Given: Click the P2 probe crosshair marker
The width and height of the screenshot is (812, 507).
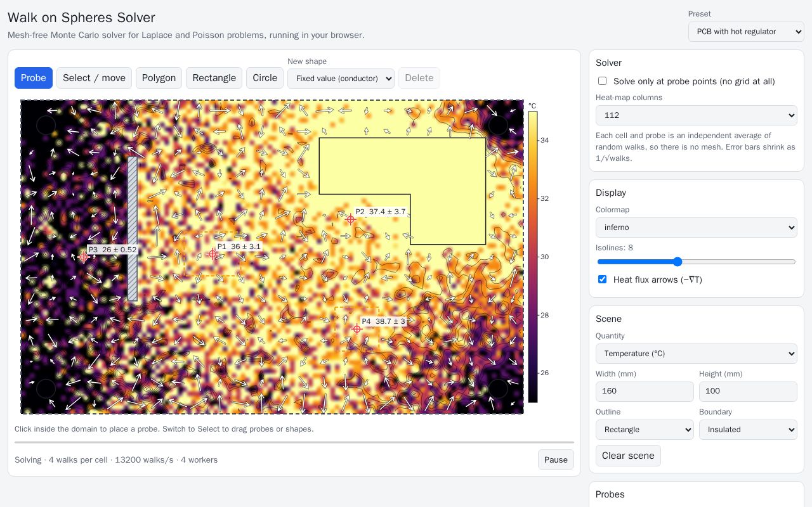Looking at the screenshot, I should [x=351, y=219].
